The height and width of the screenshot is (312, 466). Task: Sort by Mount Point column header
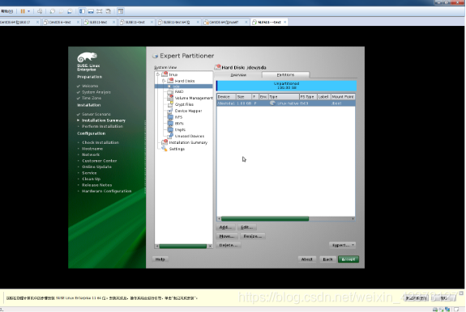click(x=343, y=97)
